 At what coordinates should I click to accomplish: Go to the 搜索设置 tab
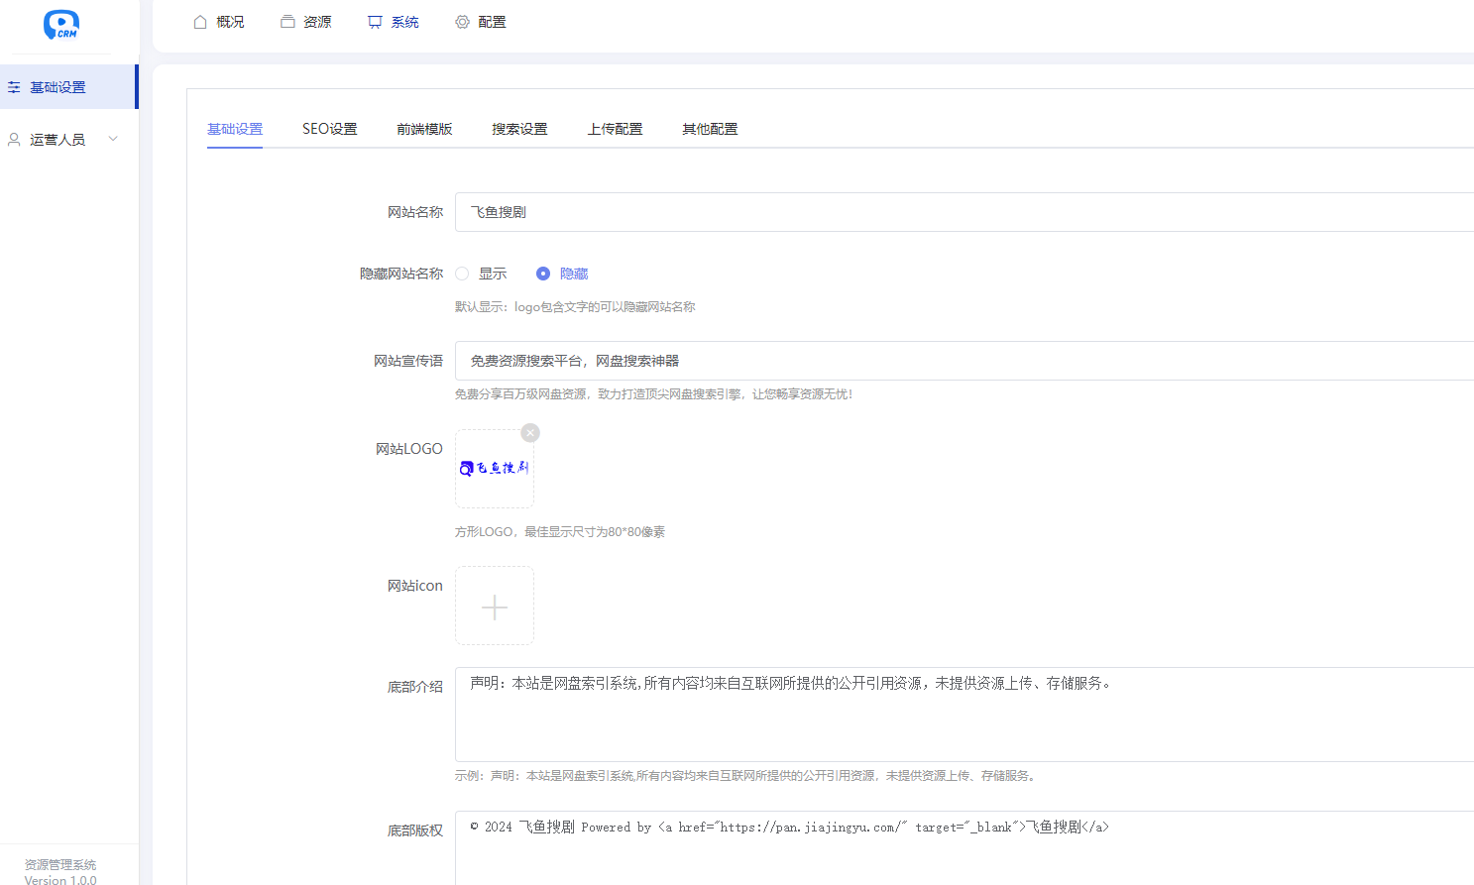pyautogui.click(x=519, y=129)
